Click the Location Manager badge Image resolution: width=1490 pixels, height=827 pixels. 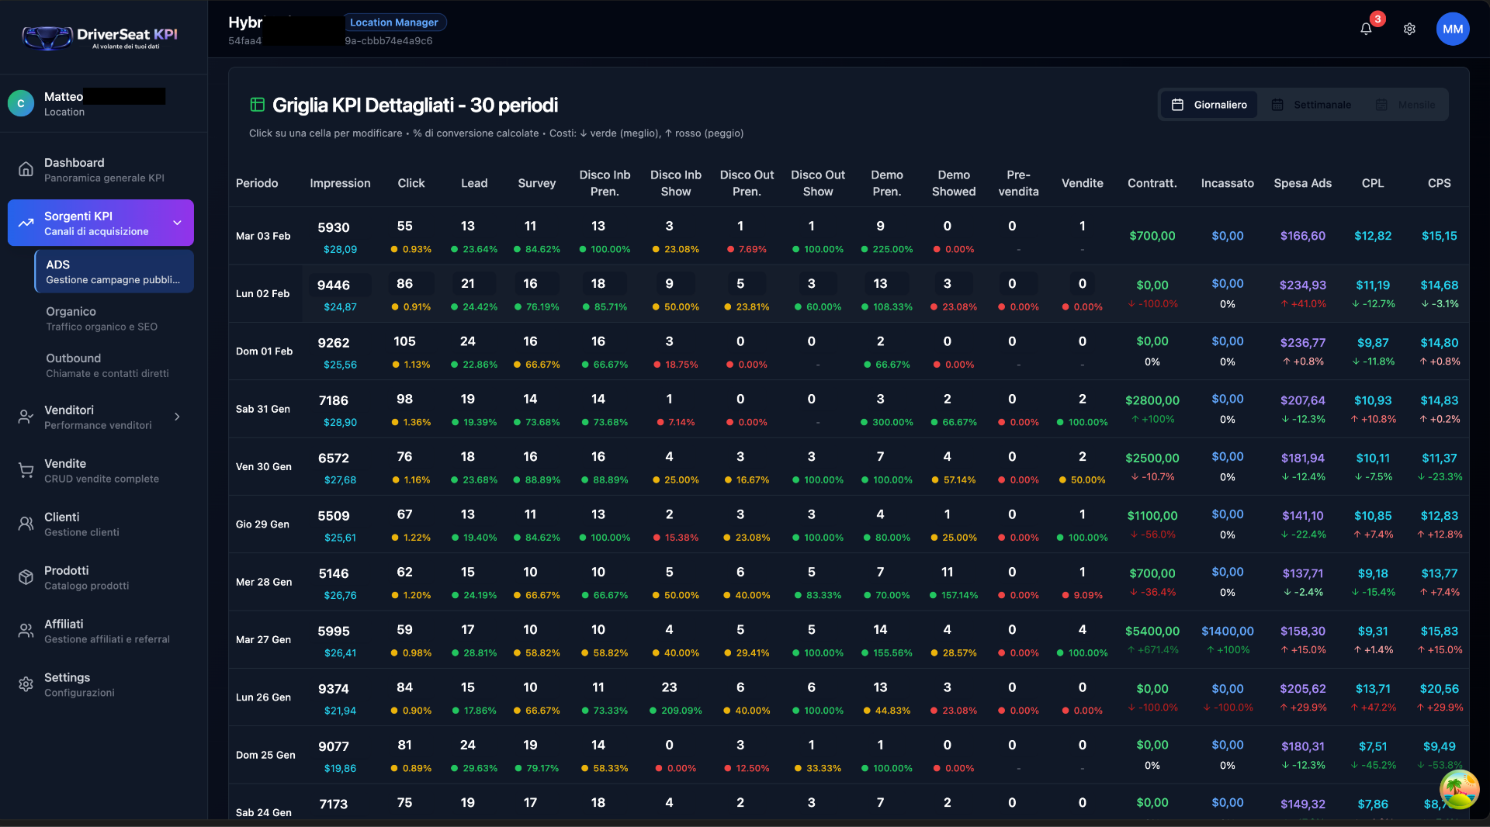tap(394, 22)
